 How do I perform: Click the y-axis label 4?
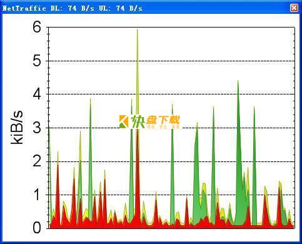(x=37, y=94)
